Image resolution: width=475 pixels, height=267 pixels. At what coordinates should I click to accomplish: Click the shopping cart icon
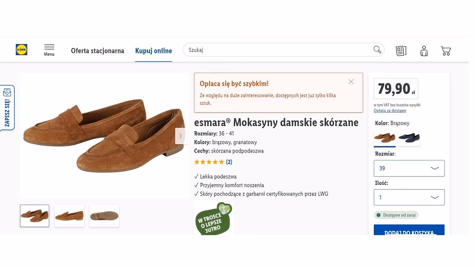coord(446,50)
